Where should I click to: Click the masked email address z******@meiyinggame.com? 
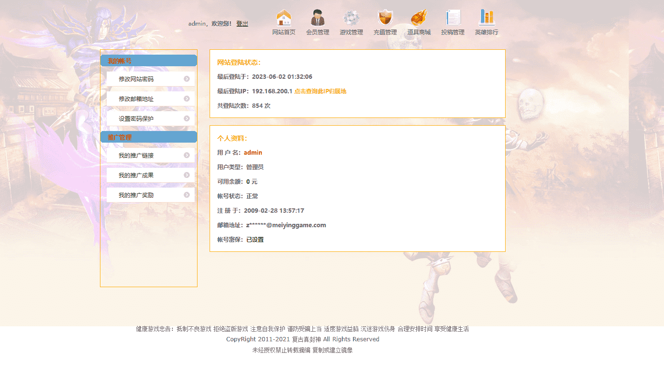coord(286,225)
